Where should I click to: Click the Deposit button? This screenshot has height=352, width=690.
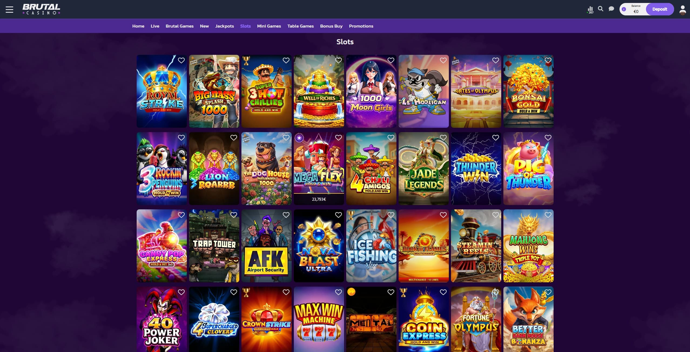click(660, 9)
